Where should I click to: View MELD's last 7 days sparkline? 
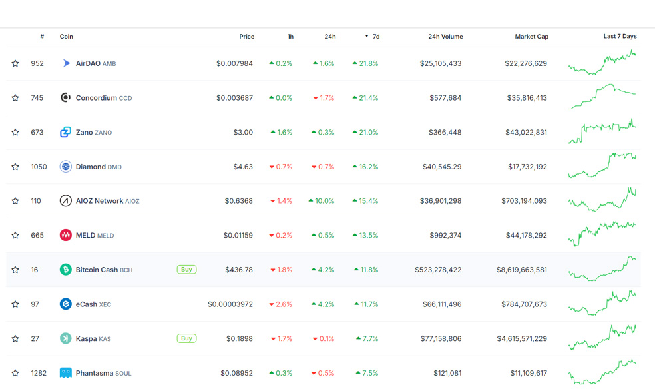[x=602, y=234]
